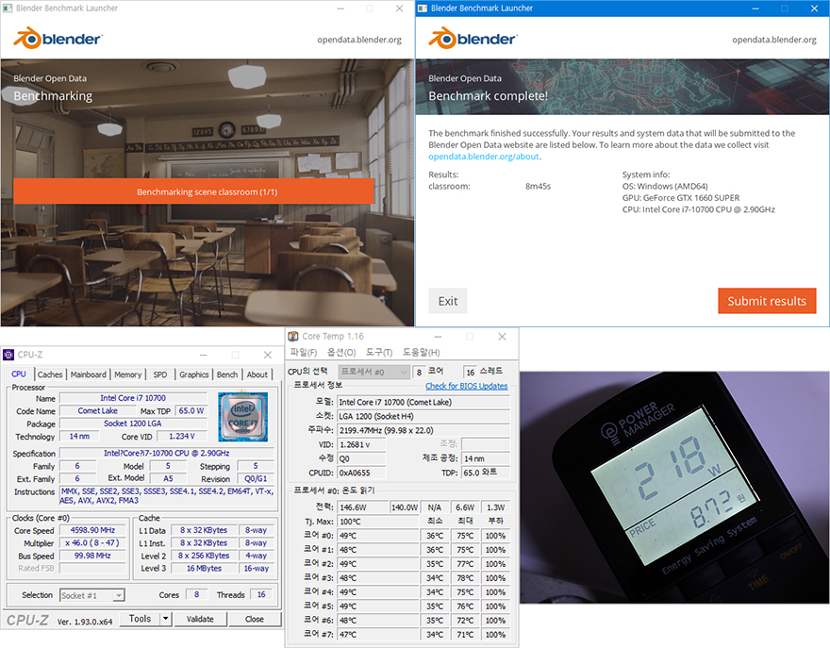Open the 옵션(O) menu in Core Temp
Image resolution: width=830 pixels, height=648 pixels.
pos(341,353)
